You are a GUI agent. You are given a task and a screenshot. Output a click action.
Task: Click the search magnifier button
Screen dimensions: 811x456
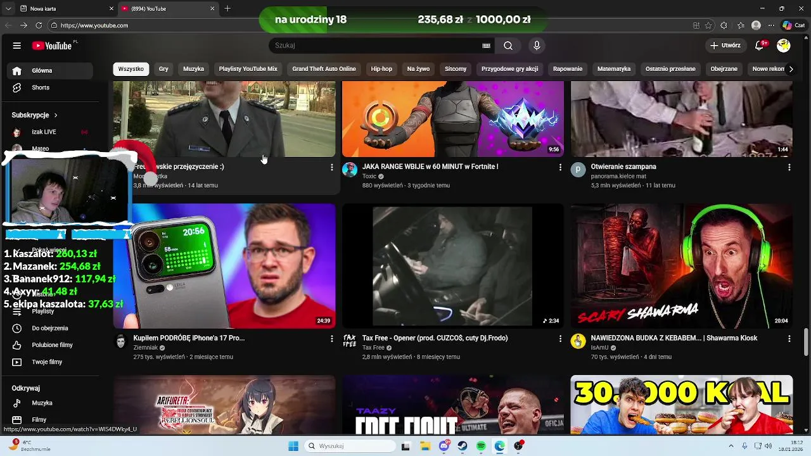coord(508,46)
